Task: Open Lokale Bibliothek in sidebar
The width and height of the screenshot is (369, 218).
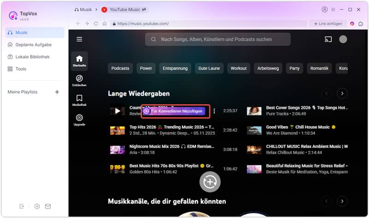Action: [x=29, y=57]
